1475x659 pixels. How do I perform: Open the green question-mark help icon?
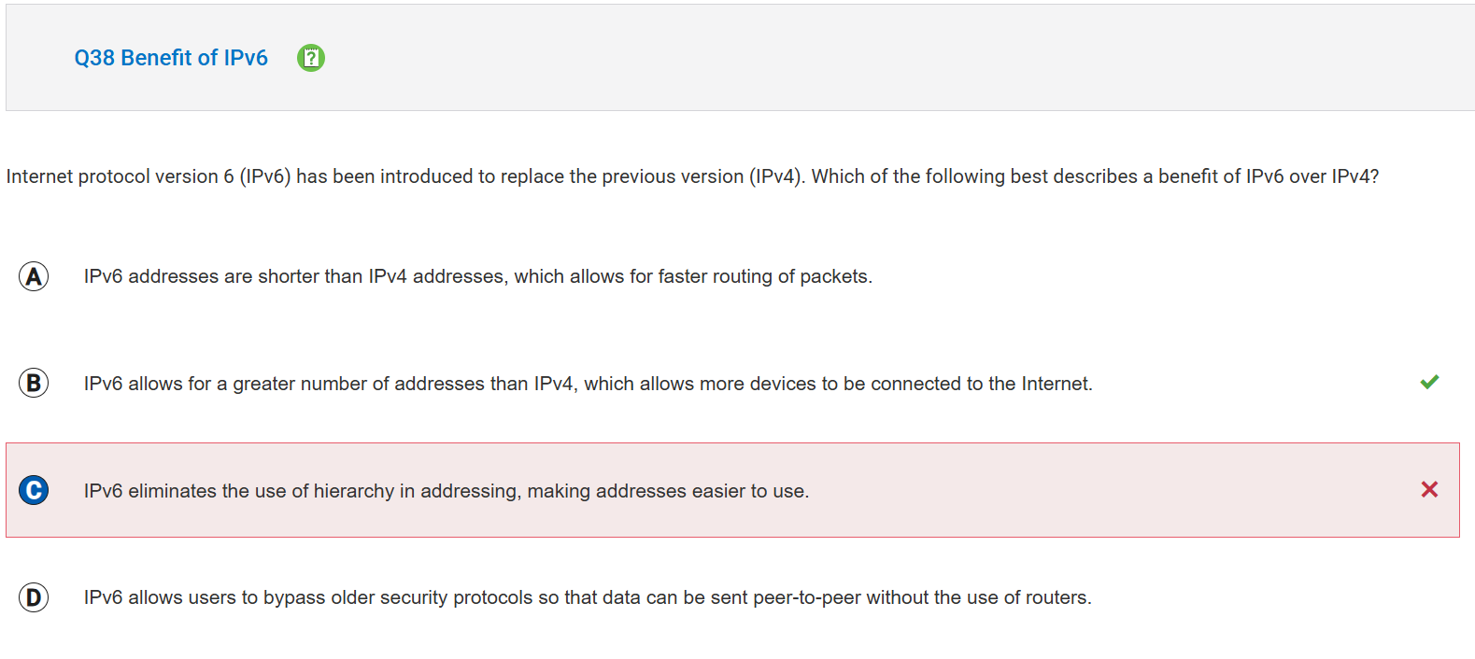click(x=311, y=58)
